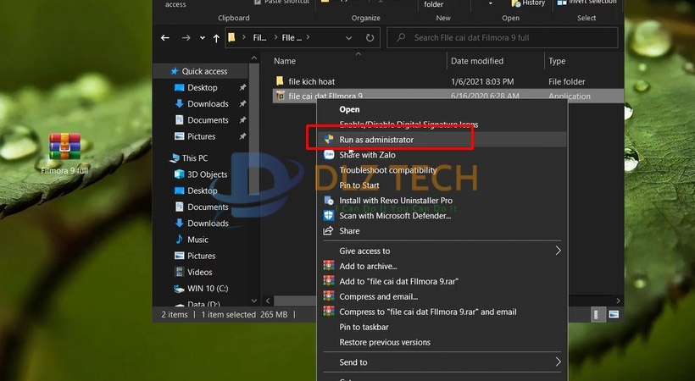Viewport: 695px width, 381px height.
Task: Open recent locations dropdown near navigation arrows
Action: point(202,38)
